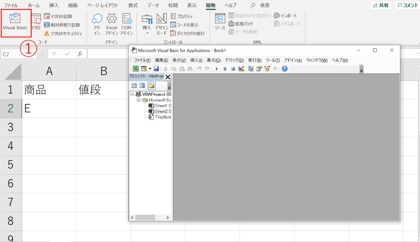Open VBA ヘルプ(H) menu

pos(340,60)
